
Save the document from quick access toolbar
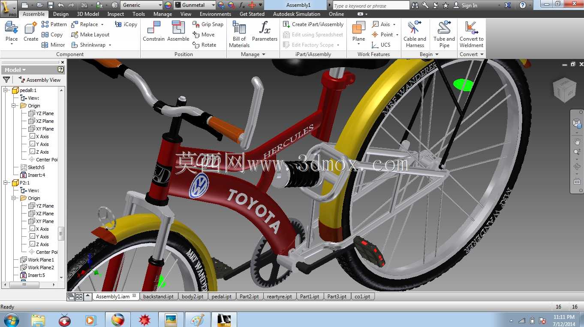(50, 5)
